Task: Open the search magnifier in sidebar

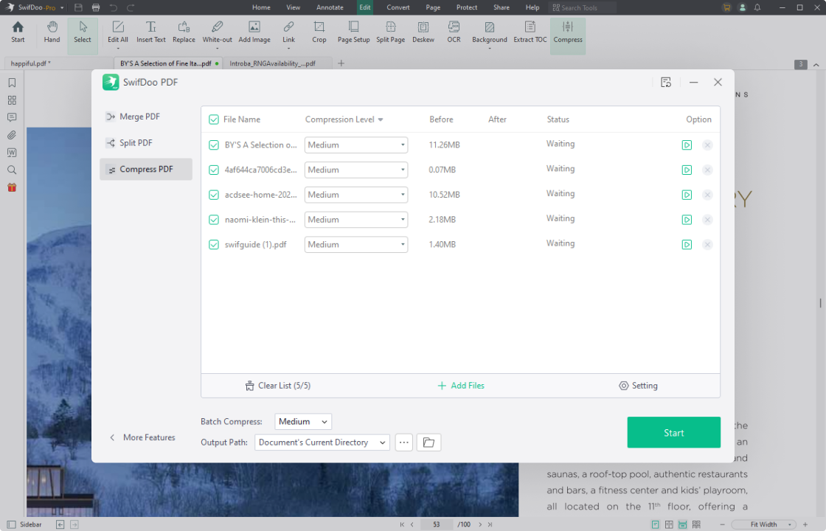Action: click(12, 170)
